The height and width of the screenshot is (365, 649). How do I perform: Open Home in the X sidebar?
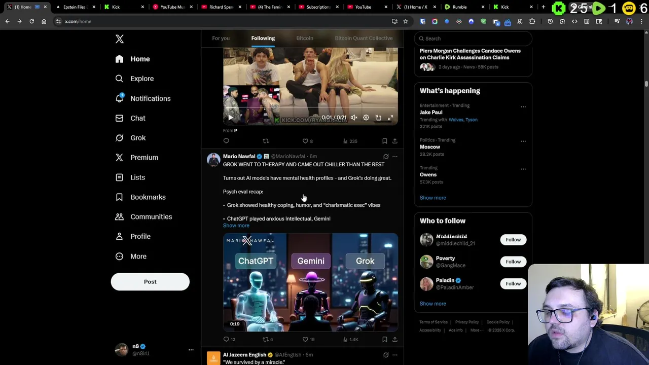tap(132, 59)
